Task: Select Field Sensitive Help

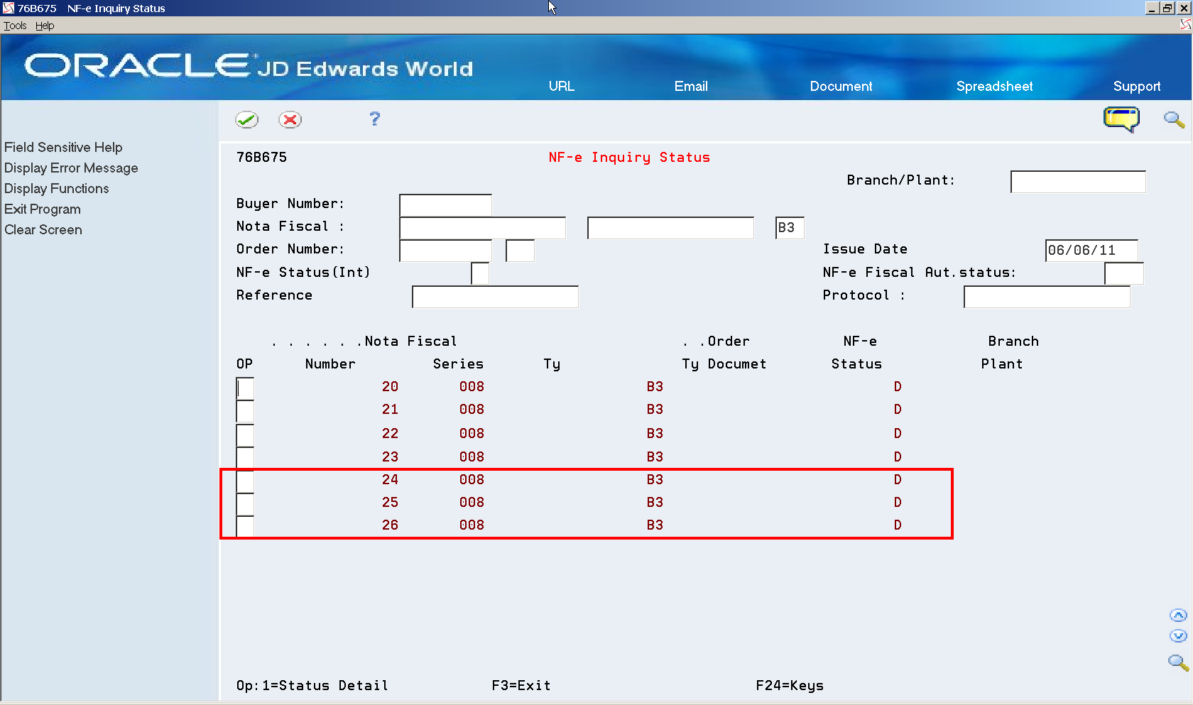Action: [x=63, y=147]
